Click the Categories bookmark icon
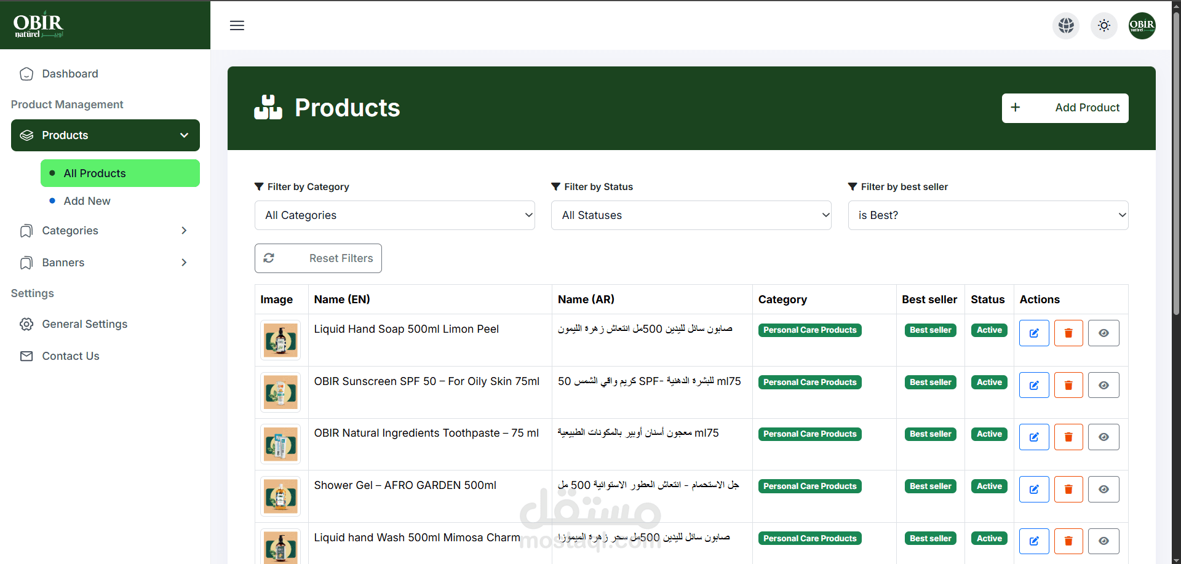 26,231
